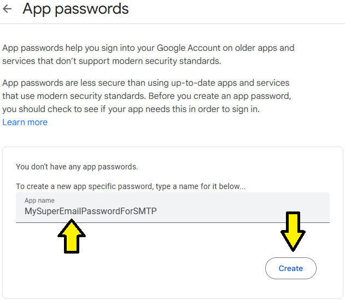Click the "To create a new app specific password" instruction
Screen dimensions: 345x300
[130, 186]
